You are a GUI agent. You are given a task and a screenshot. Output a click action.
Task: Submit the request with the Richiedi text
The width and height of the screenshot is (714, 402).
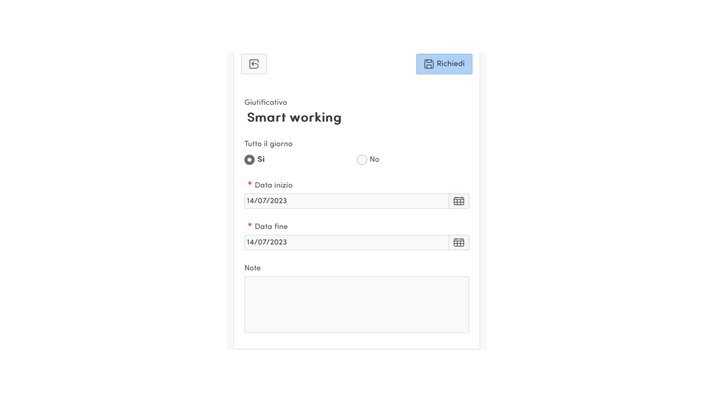(x=450, y=64)
